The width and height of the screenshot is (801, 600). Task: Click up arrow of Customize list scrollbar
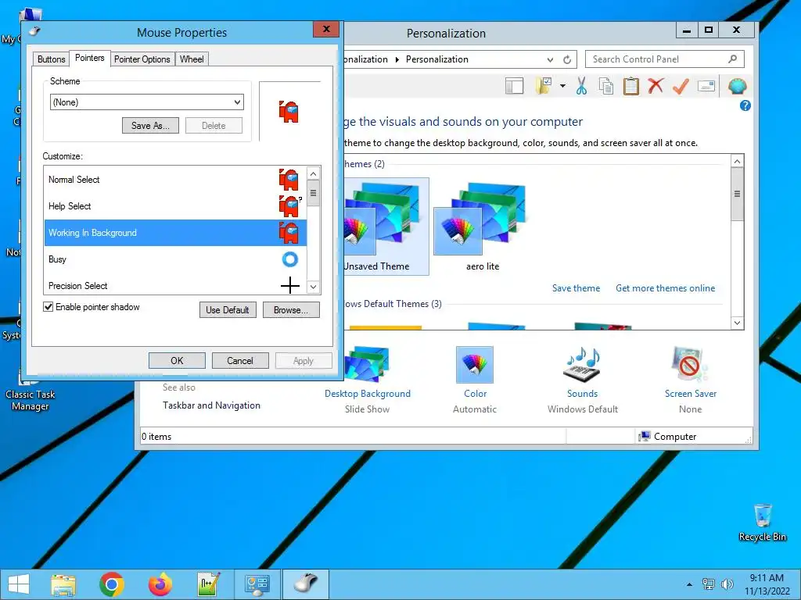pyautogui.click(x=313, y=174)
